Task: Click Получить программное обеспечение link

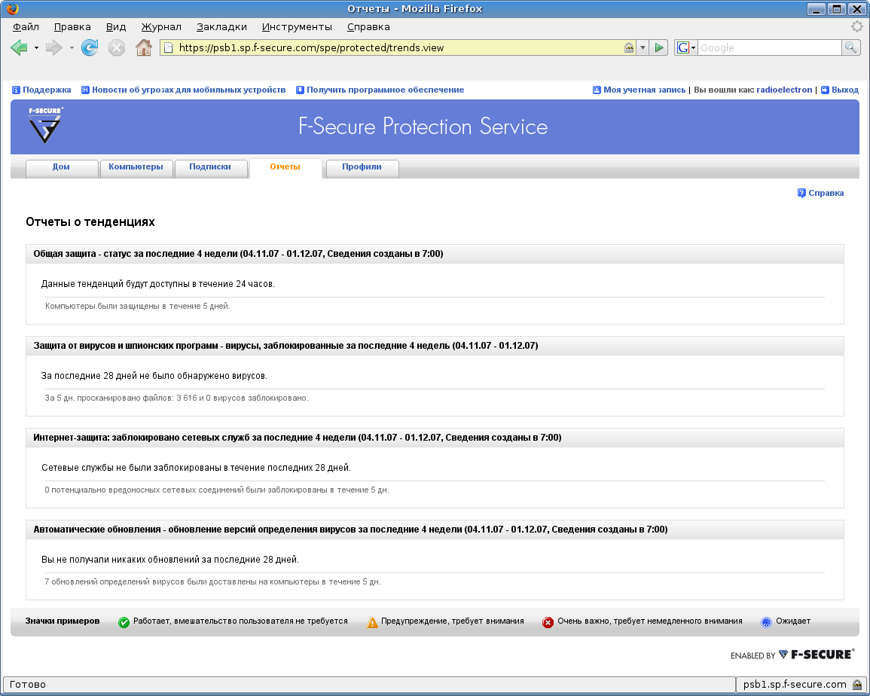Action: [385, 90]
